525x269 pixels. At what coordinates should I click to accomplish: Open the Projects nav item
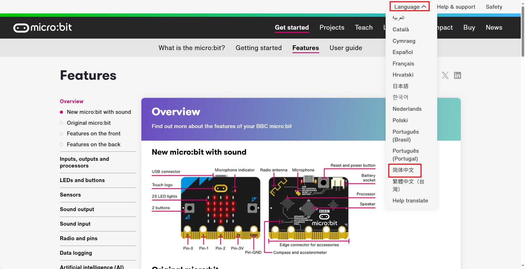click(x=332, y=27)
